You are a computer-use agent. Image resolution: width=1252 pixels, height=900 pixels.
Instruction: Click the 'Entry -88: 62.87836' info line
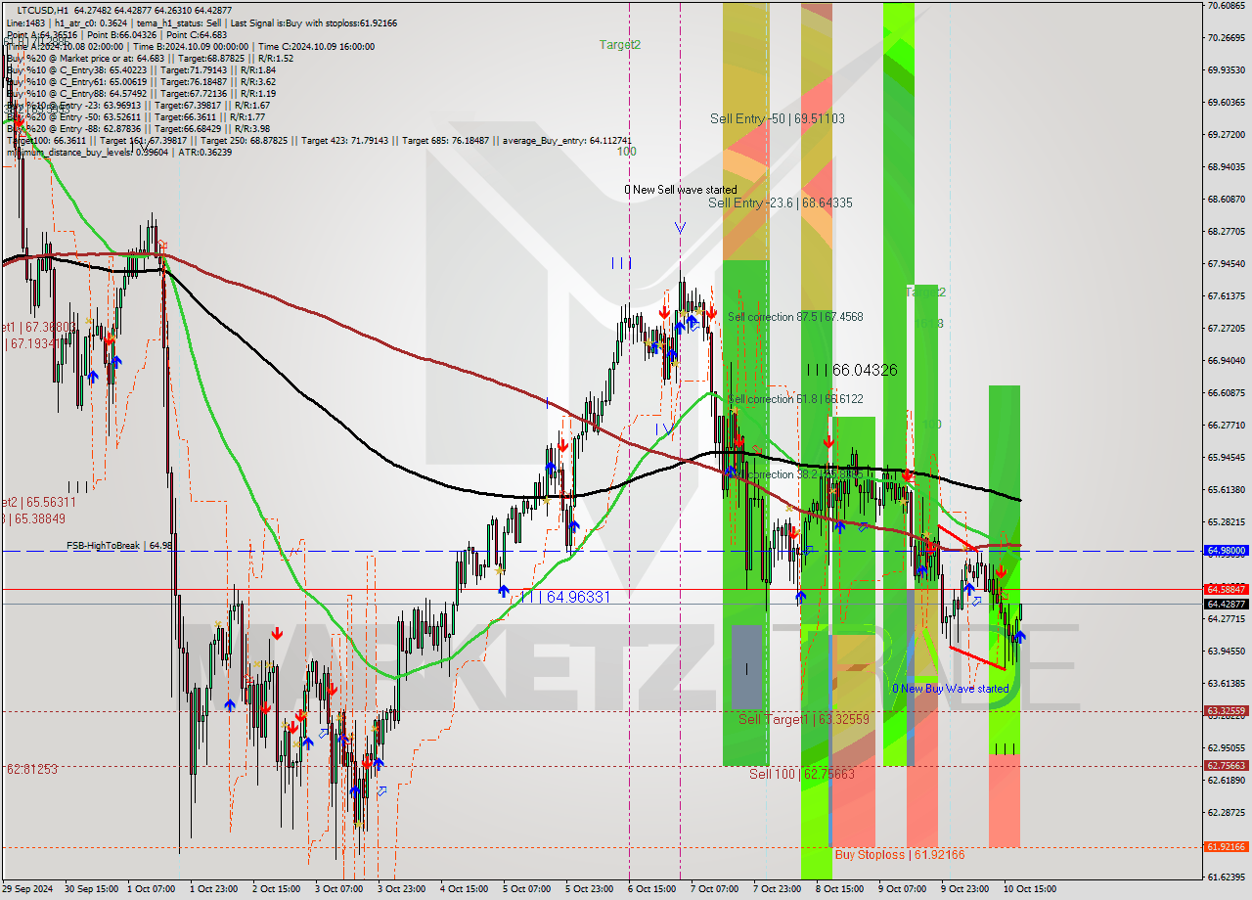[139, 128]
